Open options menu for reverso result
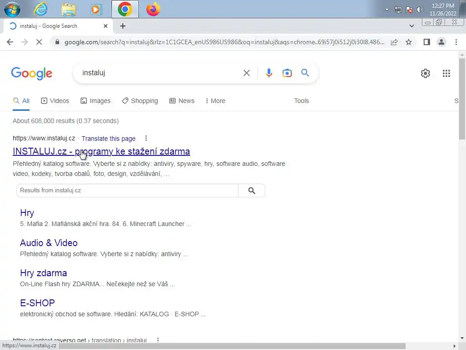Image resolution: width=466 pixels, height=350 pixels. coord(158,340)
